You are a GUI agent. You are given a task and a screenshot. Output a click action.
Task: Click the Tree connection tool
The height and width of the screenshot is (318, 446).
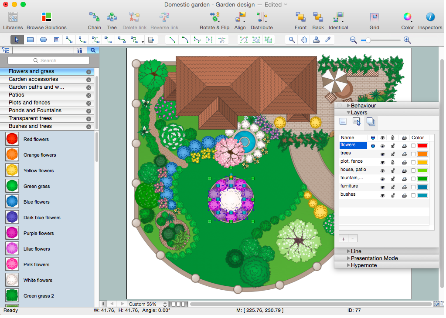[x=112, y=21]
